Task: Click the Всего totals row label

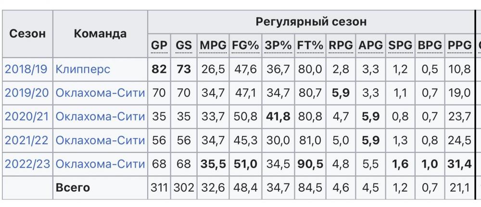Action: pyautogui.click(x=73, y=188)
